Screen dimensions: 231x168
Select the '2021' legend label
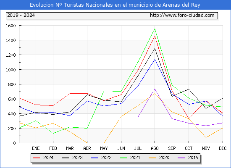pos(135,157)
